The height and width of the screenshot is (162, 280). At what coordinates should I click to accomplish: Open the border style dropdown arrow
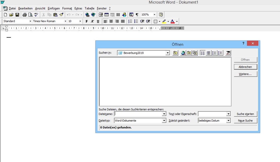159,21
